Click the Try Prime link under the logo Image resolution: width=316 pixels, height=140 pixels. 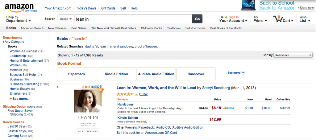click(x=31, y=11)
